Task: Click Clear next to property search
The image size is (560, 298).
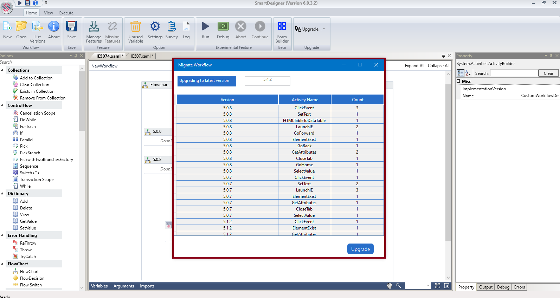Action: pyautogui.click(x=548, y=73)
